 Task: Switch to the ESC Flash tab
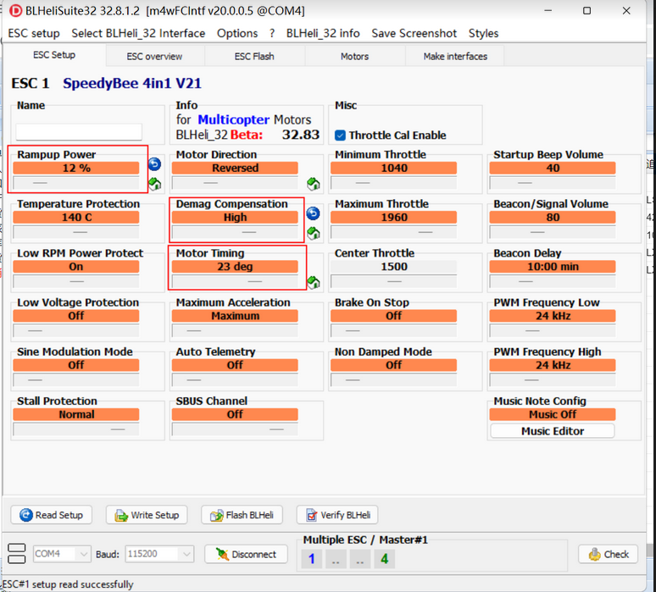[x=254, y=57]
